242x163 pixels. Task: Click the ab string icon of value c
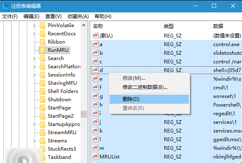pos(95,61)
